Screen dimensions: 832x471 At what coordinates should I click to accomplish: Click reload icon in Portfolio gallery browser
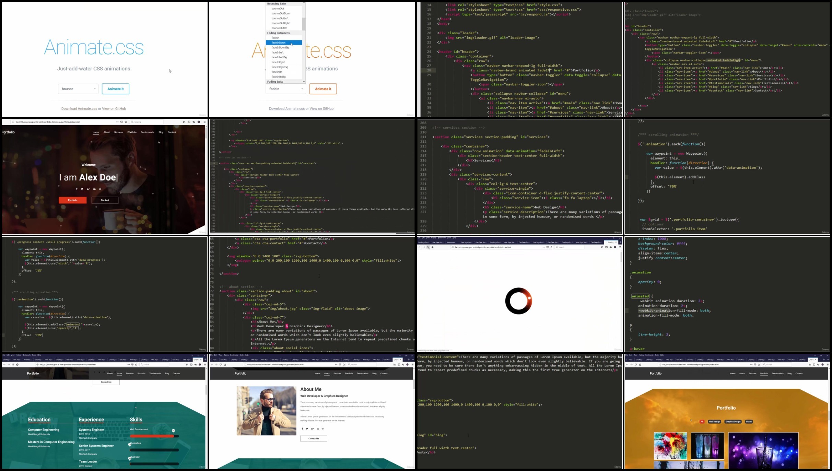pos(636,364)
